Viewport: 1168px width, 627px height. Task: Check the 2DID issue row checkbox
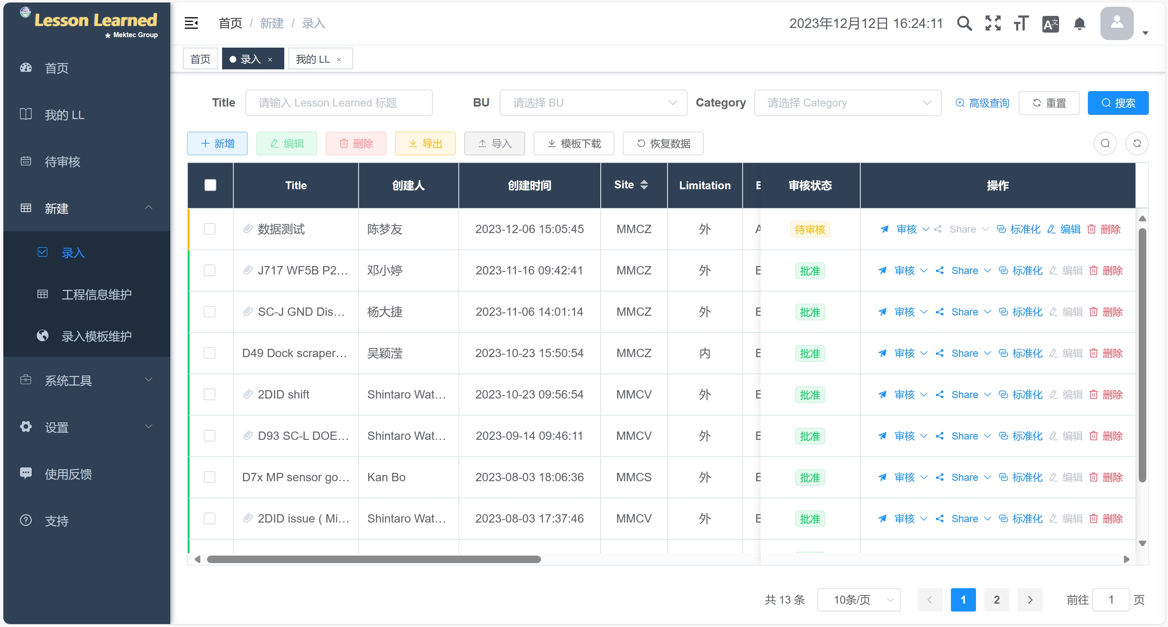(210, 518)
